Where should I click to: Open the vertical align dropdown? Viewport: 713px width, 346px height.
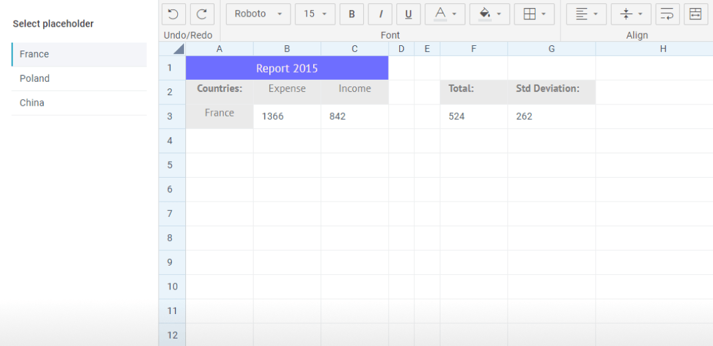pyautogui.click(x=631, y=14)
